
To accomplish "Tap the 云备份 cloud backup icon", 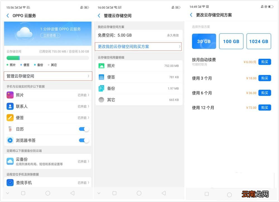I will click(x=10, y=161).
